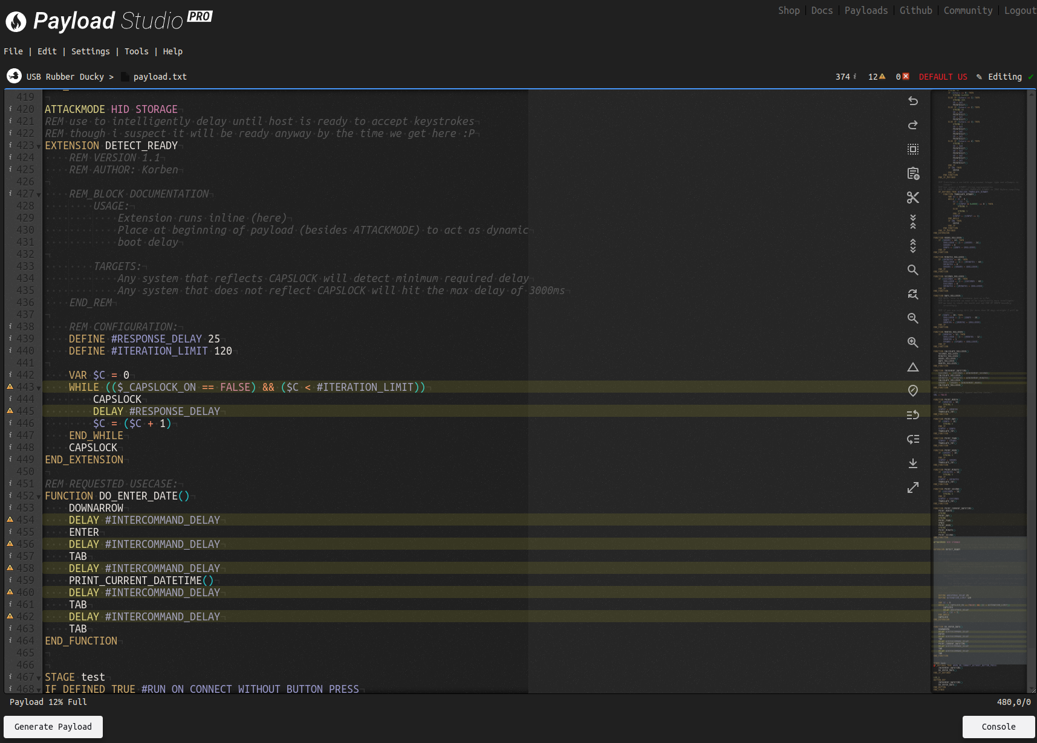1037x743 pixels.
Task: Click the select-all dashed square icon
Action: pos(913,149)
